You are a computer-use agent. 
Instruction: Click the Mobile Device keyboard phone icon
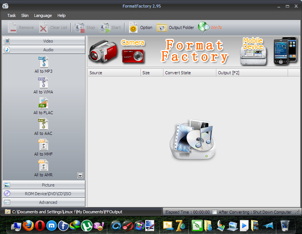point(253,56)
